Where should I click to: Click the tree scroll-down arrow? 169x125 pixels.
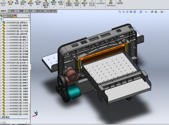click(x=29, y=119)
